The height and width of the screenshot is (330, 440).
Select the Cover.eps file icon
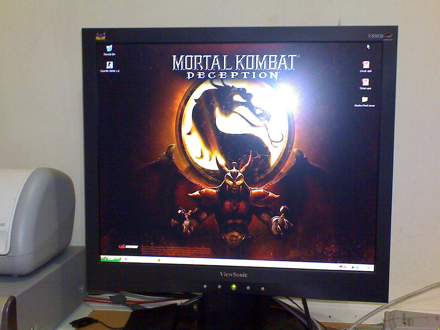coord(366,64)
